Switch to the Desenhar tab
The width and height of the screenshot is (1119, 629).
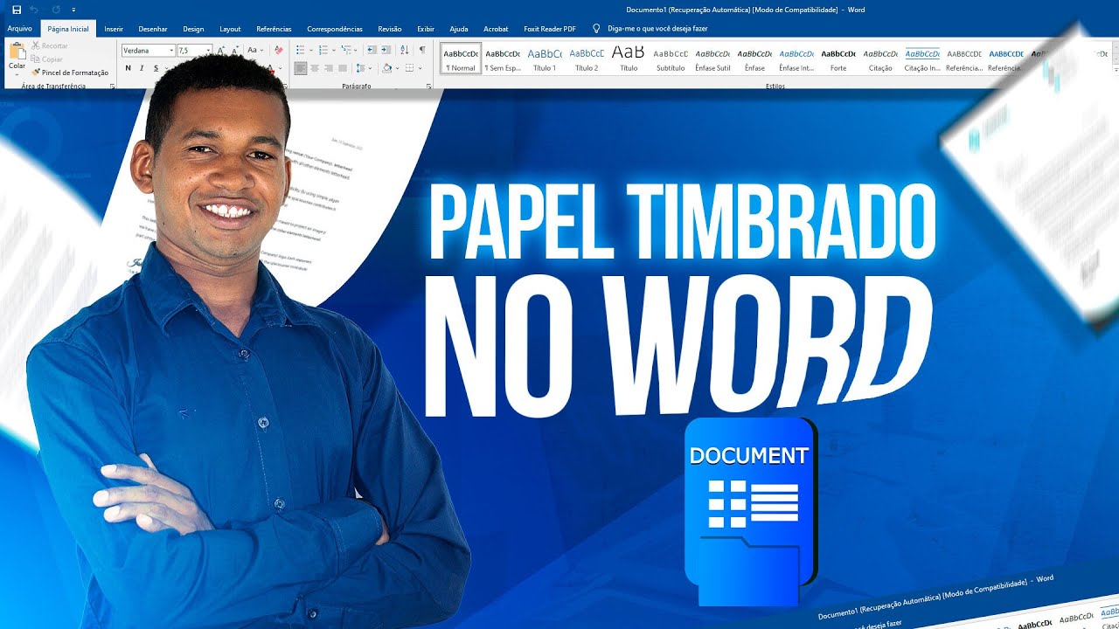point(153,29)
